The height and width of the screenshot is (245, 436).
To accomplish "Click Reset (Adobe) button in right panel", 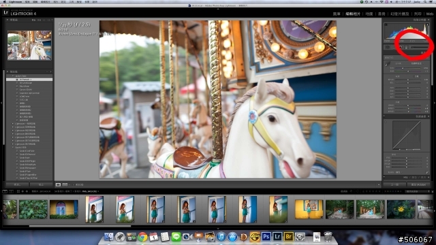I will point(418,184).
